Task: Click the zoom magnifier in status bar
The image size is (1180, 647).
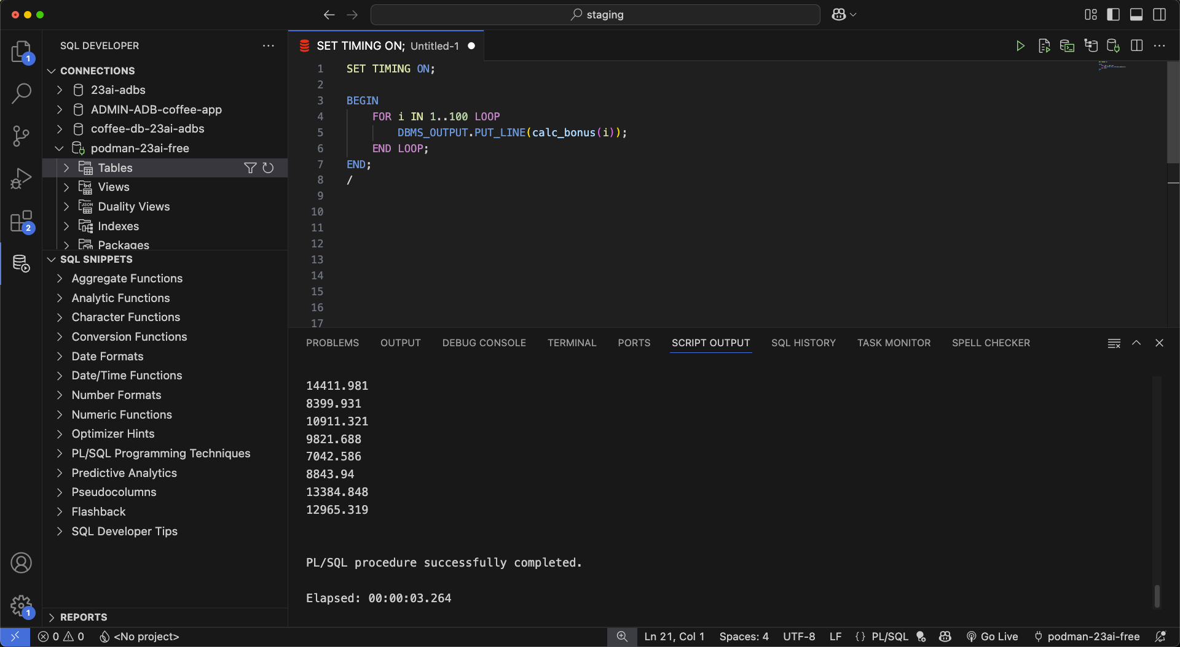Action: (x=622, y=637)
